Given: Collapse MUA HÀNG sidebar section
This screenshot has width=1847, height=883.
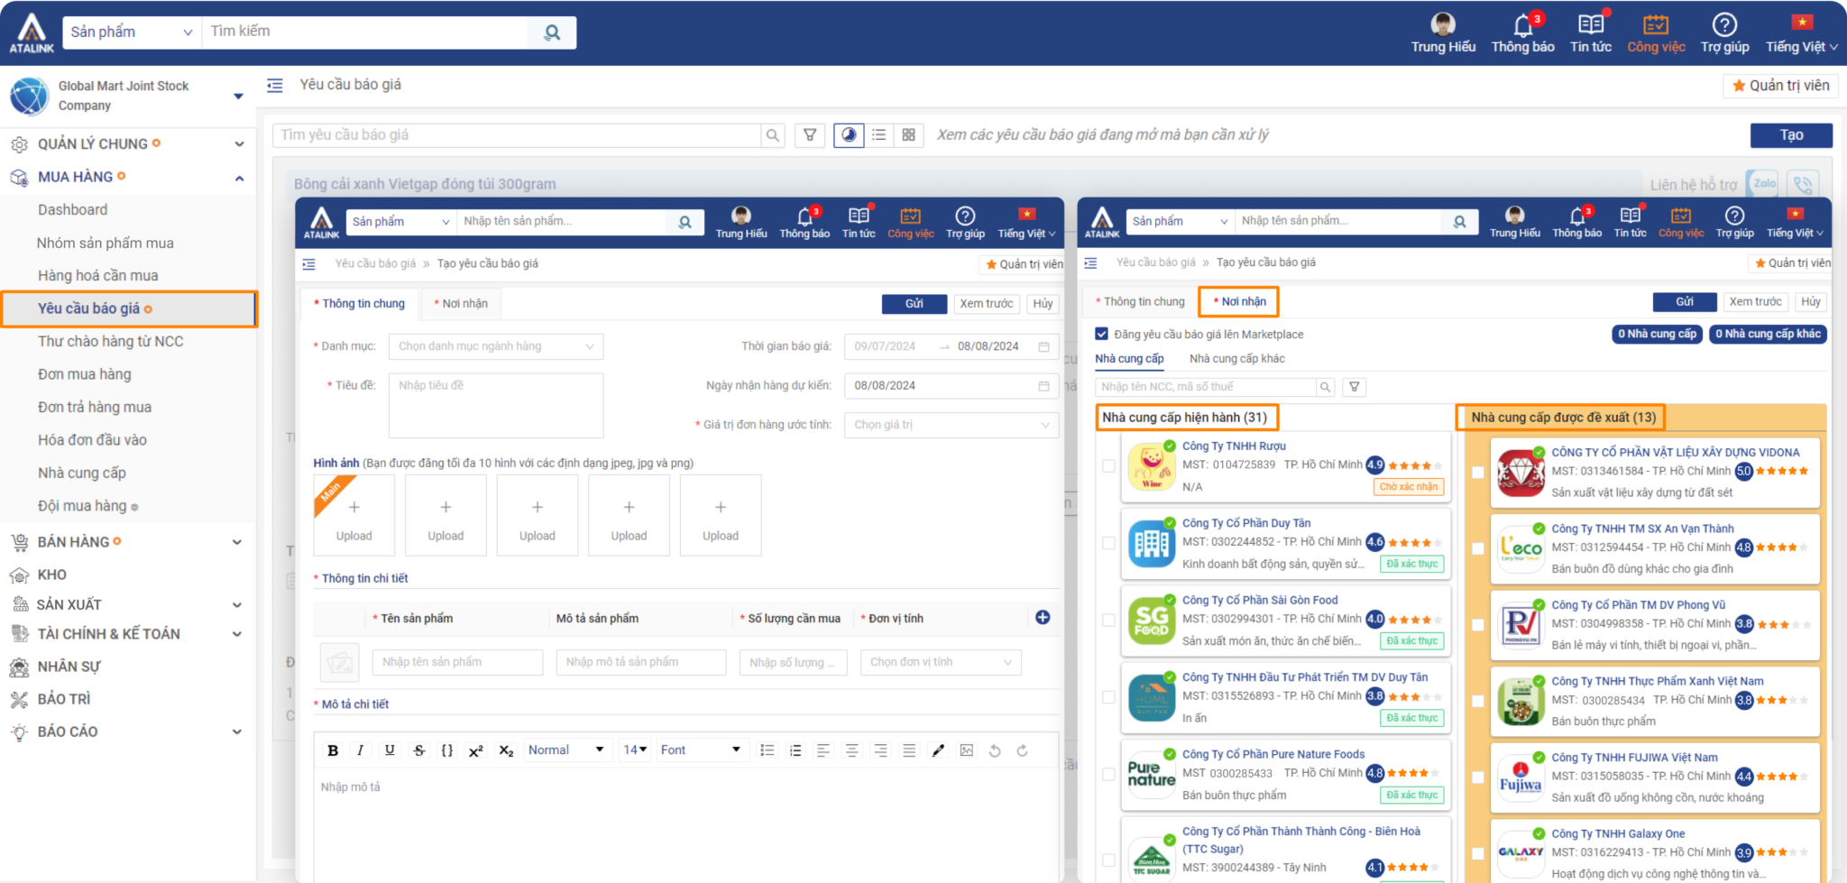Looking at the screenshot, I should point(239,178).
